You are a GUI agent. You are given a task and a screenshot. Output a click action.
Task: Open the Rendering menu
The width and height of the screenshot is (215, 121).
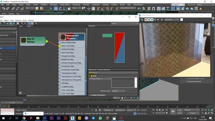tap(76, 5)
